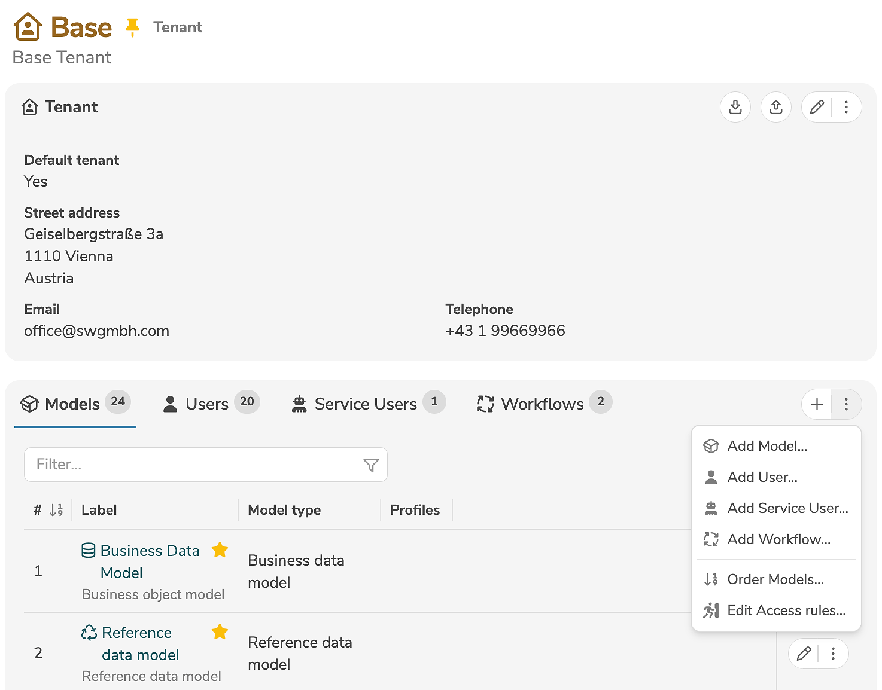Choose Order Models... in the menu

pos(775,579)
